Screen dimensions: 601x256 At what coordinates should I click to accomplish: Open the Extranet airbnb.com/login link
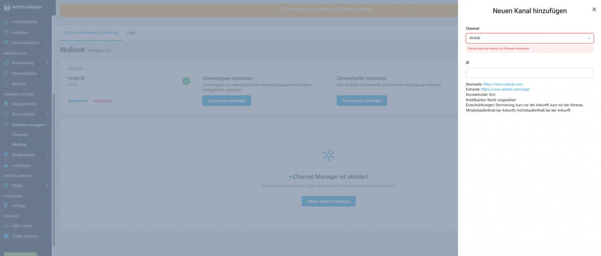(x=505, y=89)
